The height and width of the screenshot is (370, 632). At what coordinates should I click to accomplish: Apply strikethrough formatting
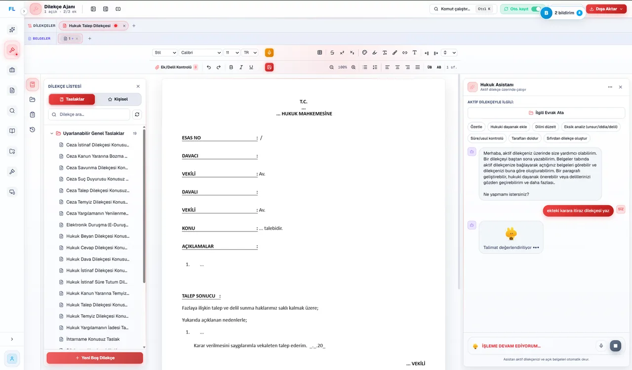332,52
